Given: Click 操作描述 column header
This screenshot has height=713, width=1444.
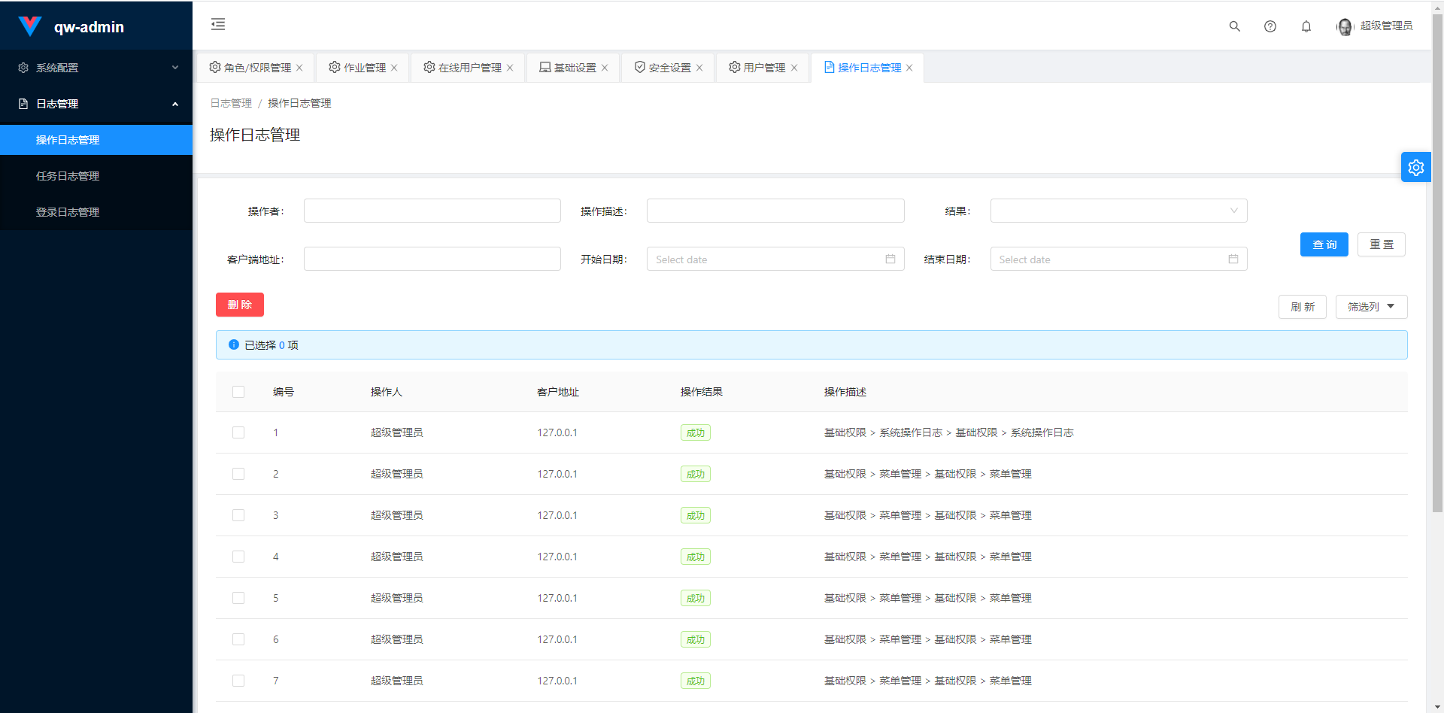Looking at the screenshot, I should pos(845,392).
